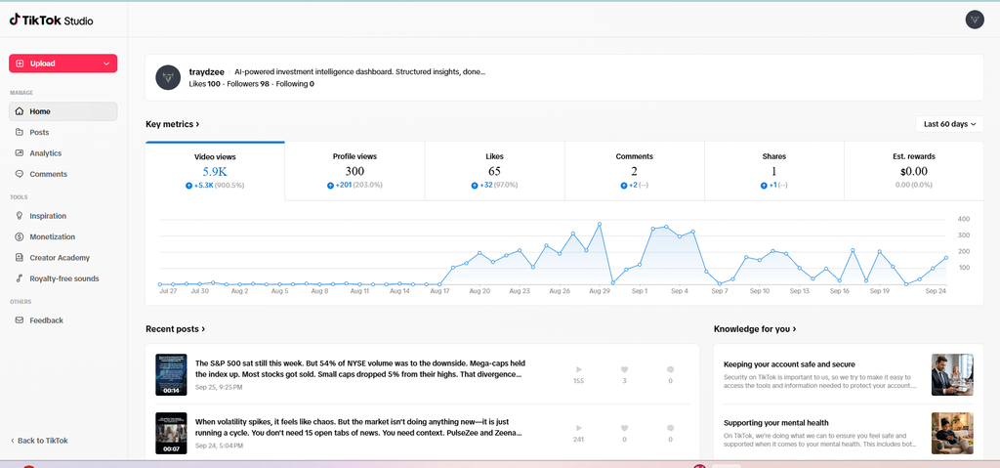Viewport: 1000px width, 468px height.
Task: Click the Feedback envelope icon
Action: (x=20, y=320)
